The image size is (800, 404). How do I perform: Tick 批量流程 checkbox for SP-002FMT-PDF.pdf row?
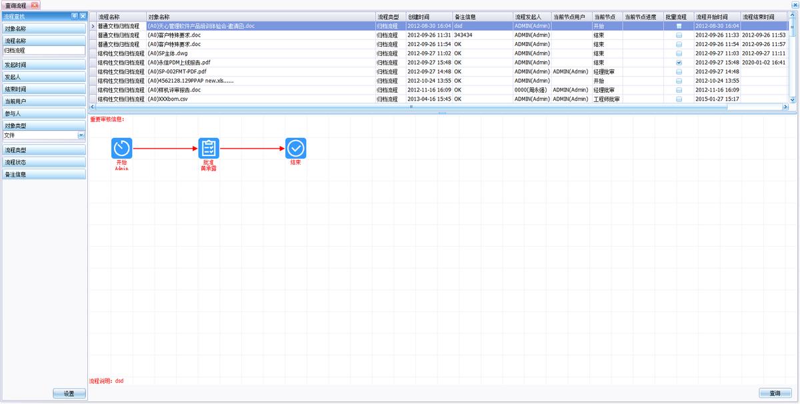(x=679, y=71)
